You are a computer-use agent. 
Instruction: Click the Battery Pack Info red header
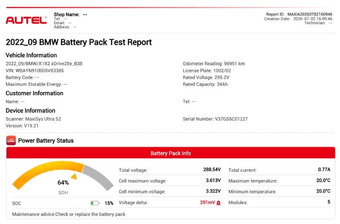tap(171, 153)
